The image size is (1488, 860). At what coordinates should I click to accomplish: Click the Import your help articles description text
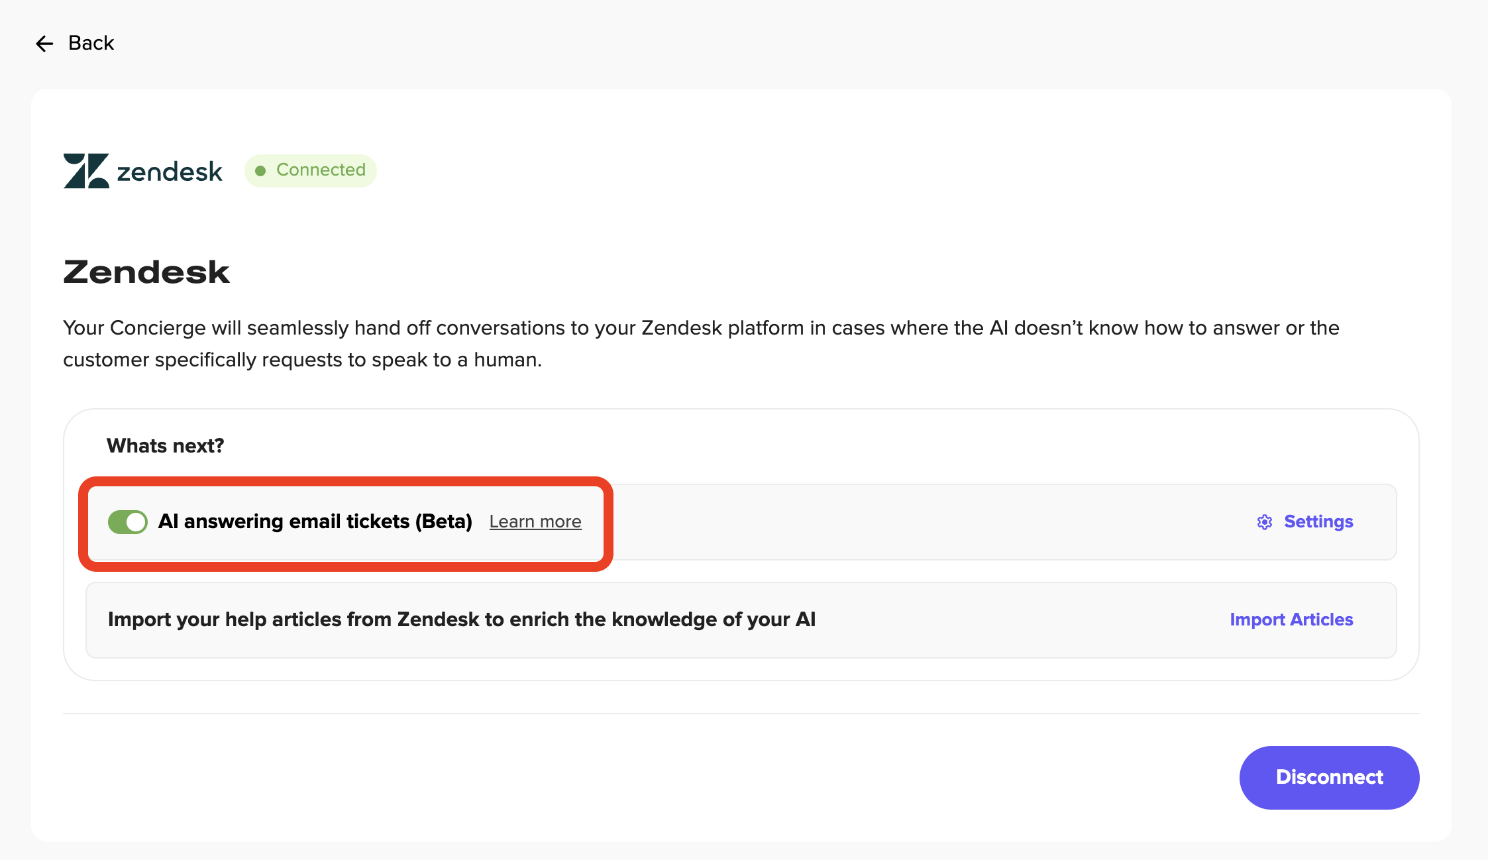[x=462, y=620]
